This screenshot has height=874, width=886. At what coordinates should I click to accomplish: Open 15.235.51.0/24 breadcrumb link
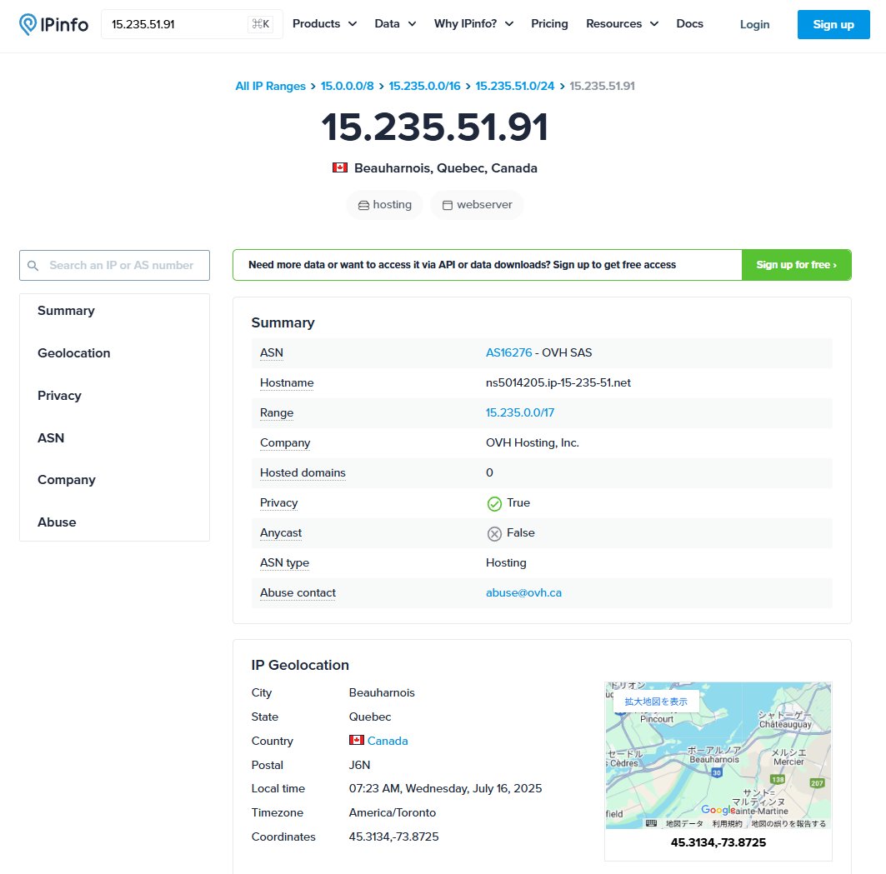click(515, 86)
